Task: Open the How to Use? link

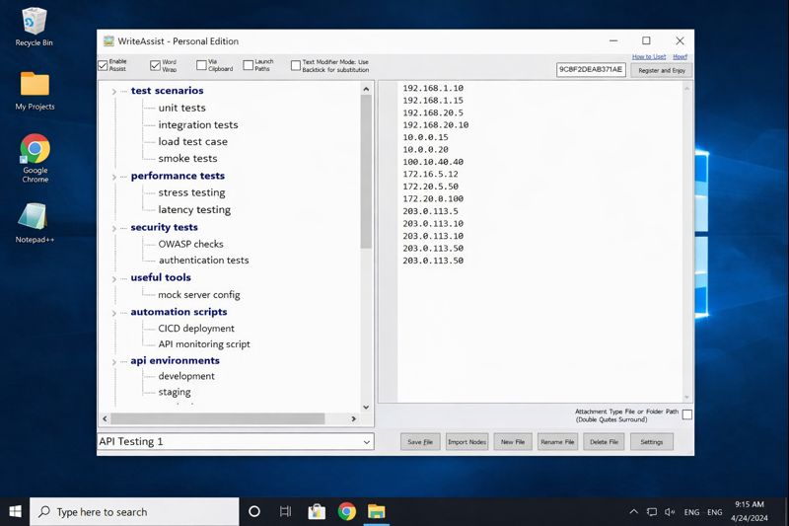Action: coord(649,56)
